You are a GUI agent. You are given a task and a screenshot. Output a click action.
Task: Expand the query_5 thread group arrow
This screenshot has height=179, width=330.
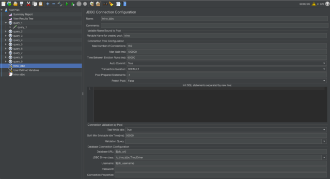tap(6, 45)
